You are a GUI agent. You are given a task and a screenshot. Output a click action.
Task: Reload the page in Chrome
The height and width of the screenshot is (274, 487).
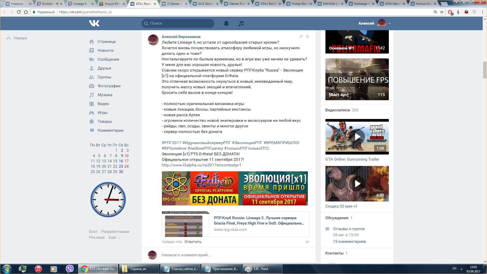click(x=19, y=12)
